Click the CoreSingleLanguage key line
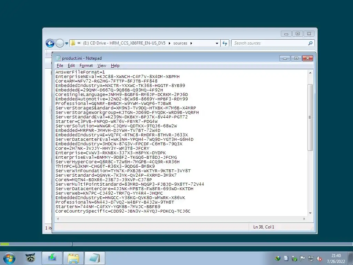Viewport: 353px width, 265px height. pos(122,95)
